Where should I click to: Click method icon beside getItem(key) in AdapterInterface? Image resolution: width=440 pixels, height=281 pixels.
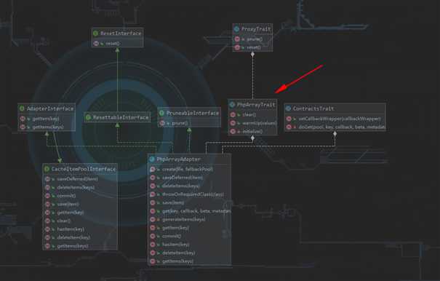[x=23, y=119]
